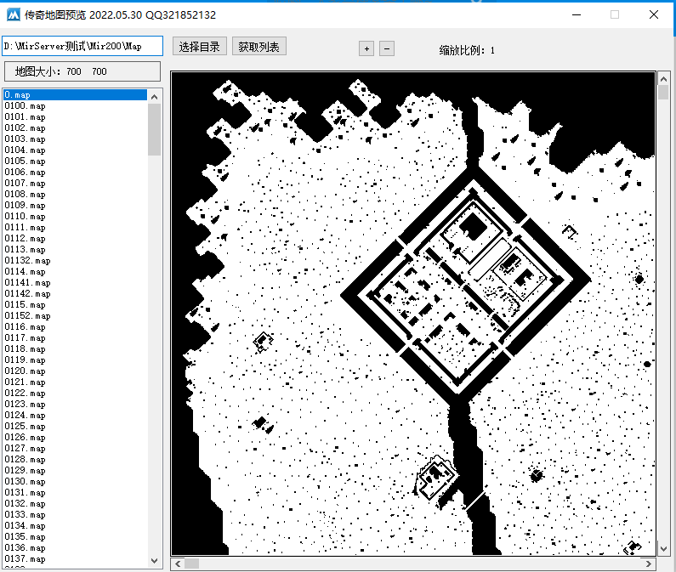The width and height of the screenshot is (676, 572).
Task: Select 0108.map in the list
Action: point(75,195)
